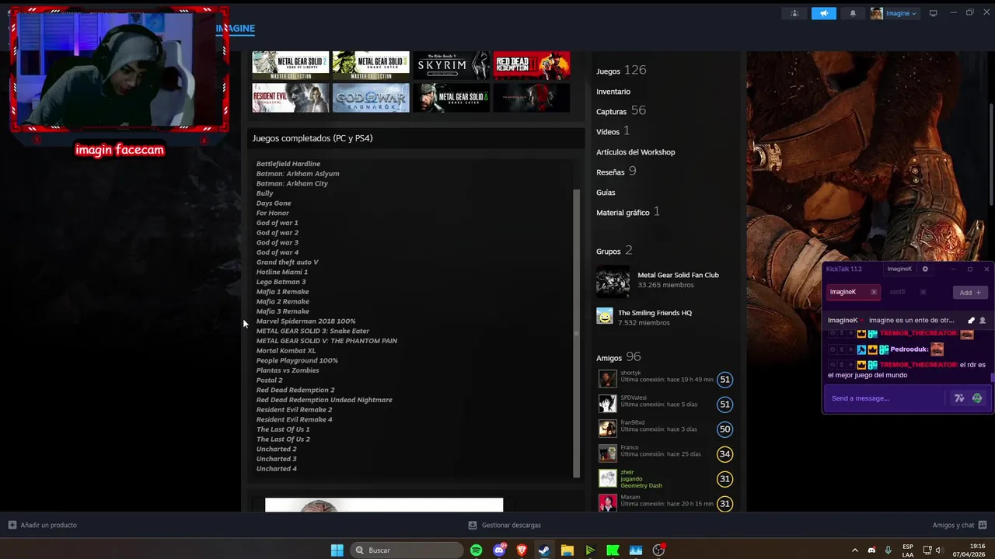
Task: Open Capturas 56 link
Action: coord(621,111)
